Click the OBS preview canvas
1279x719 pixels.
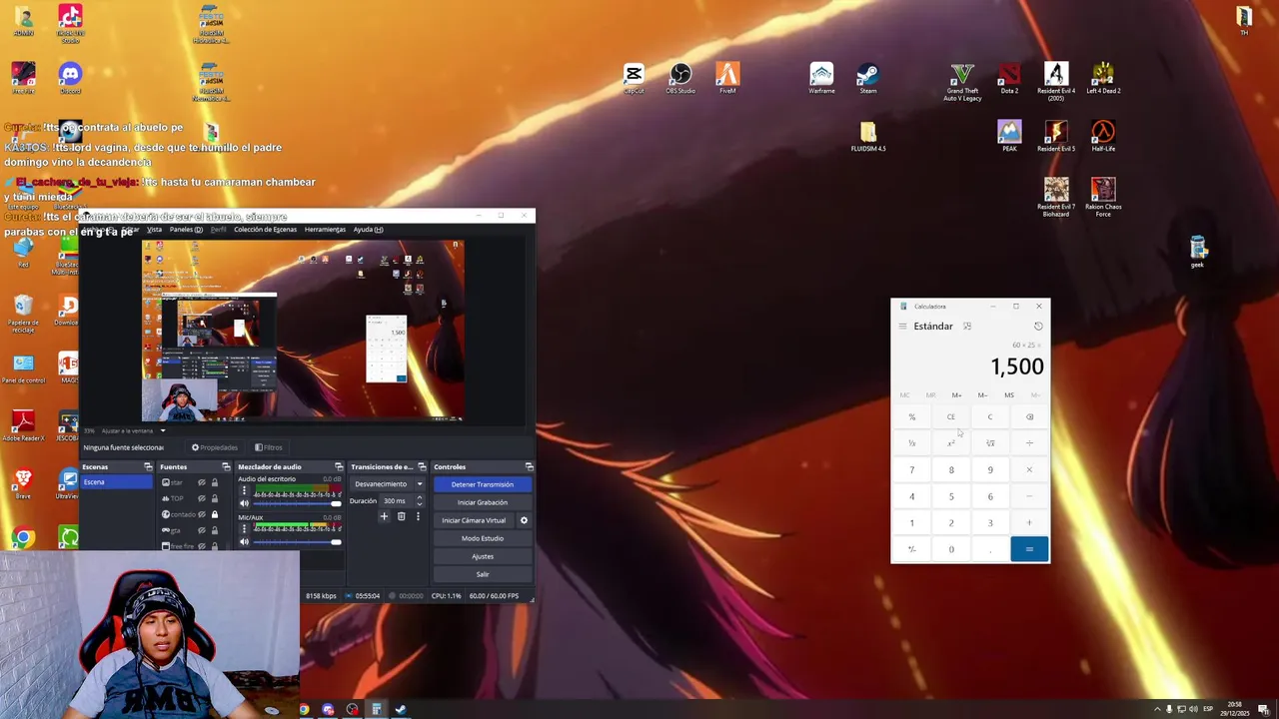[303, 331]
